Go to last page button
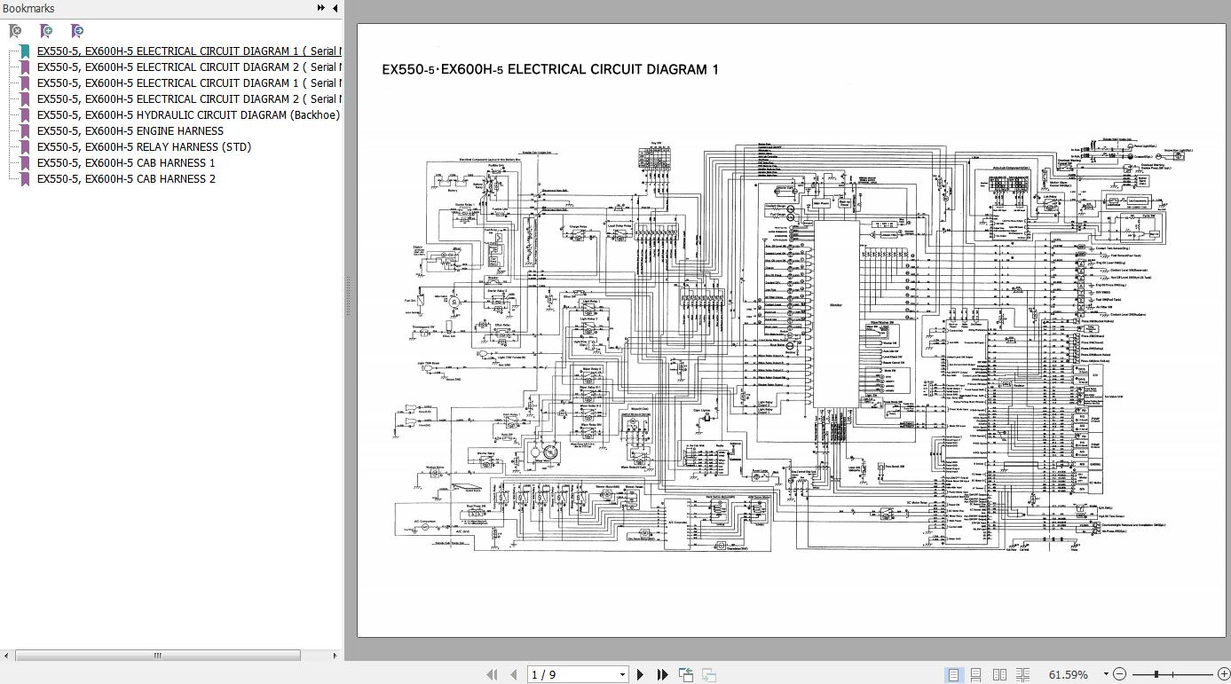 point(662,675)
